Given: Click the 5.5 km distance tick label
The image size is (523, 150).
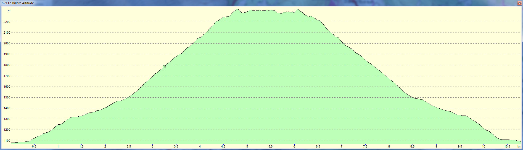Looking at the screenshot, I should 270,146.
